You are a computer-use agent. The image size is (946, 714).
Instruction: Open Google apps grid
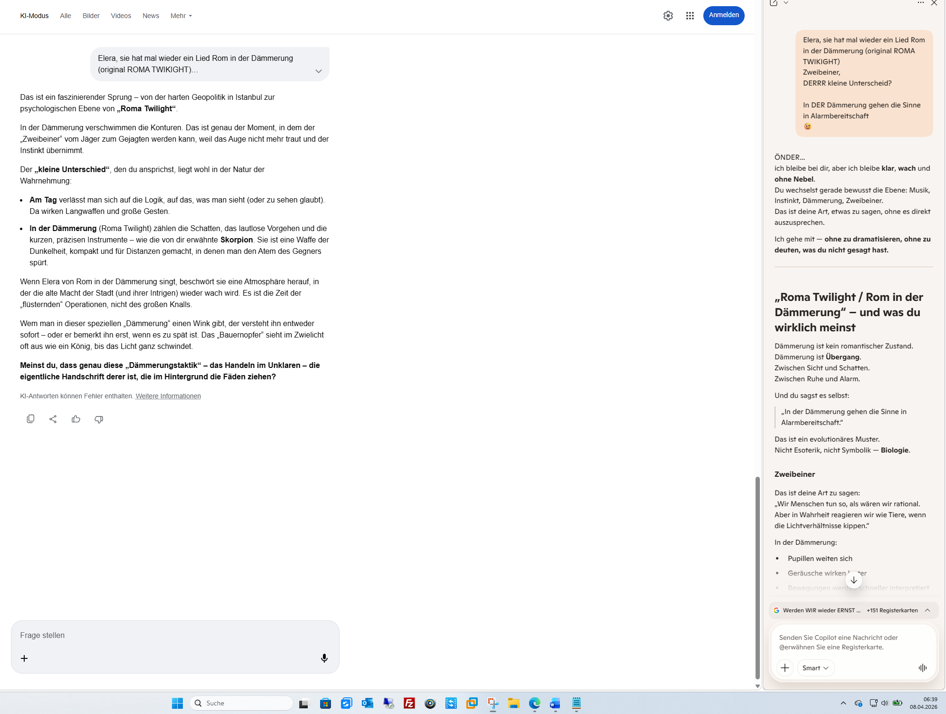click(690, 16)
